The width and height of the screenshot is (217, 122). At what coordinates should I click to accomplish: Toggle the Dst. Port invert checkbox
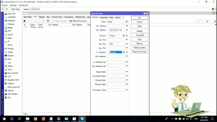[108, 44]
